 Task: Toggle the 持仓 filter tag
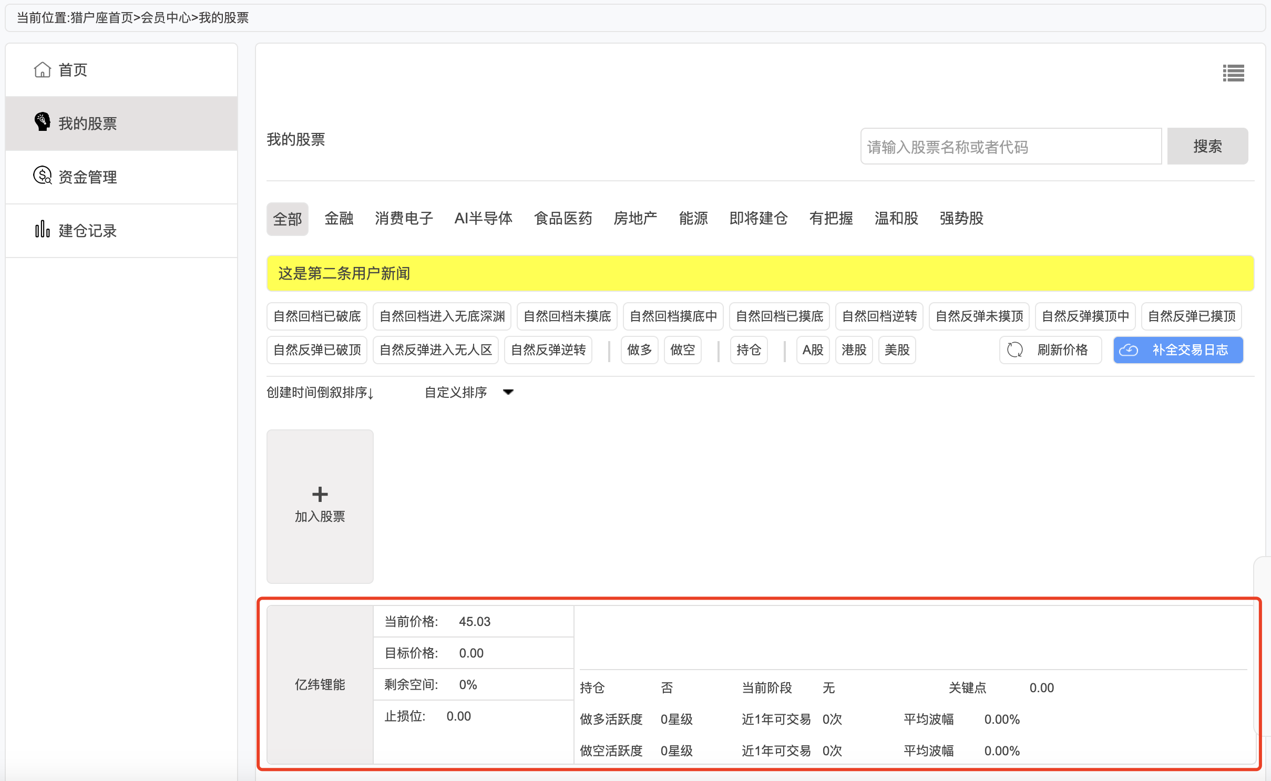coord(749,350)
